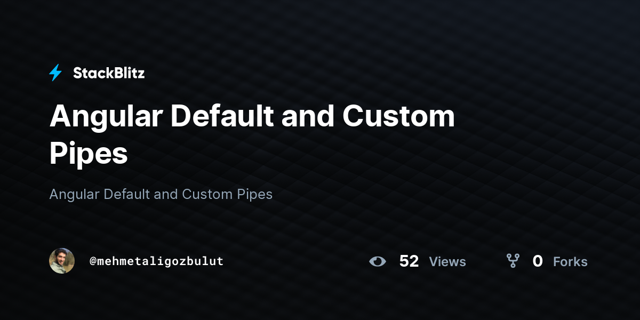The image size is (640, 320).
Task: Click the word Default in the large title
Action: click(222, 116)
